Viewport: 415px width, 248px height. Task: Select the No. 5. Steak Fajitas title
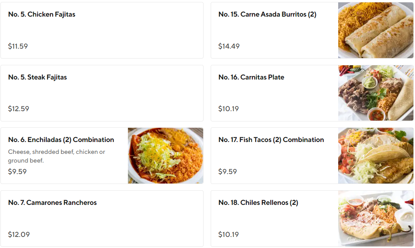38,77
